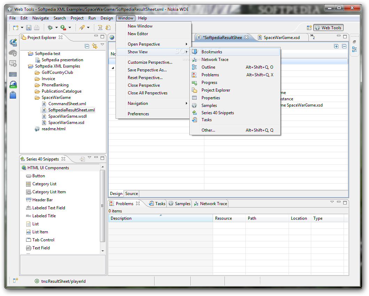Close the Project Explorer view
The height and width of the screenshot is (296, 369).
tap(61, 37)
